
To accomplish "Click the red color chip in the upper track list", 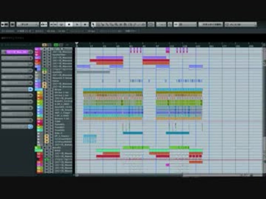I will pos(38,61).
